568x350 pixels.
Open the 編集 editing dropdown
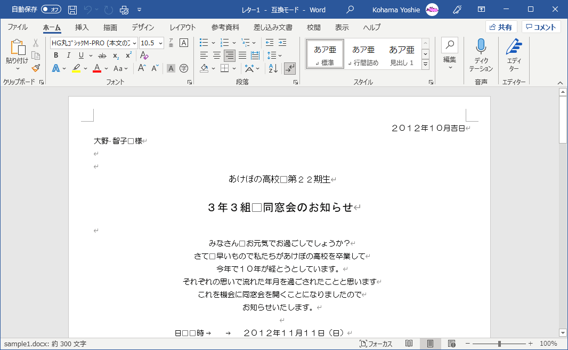pyautogui.click(x=450, y=54)
